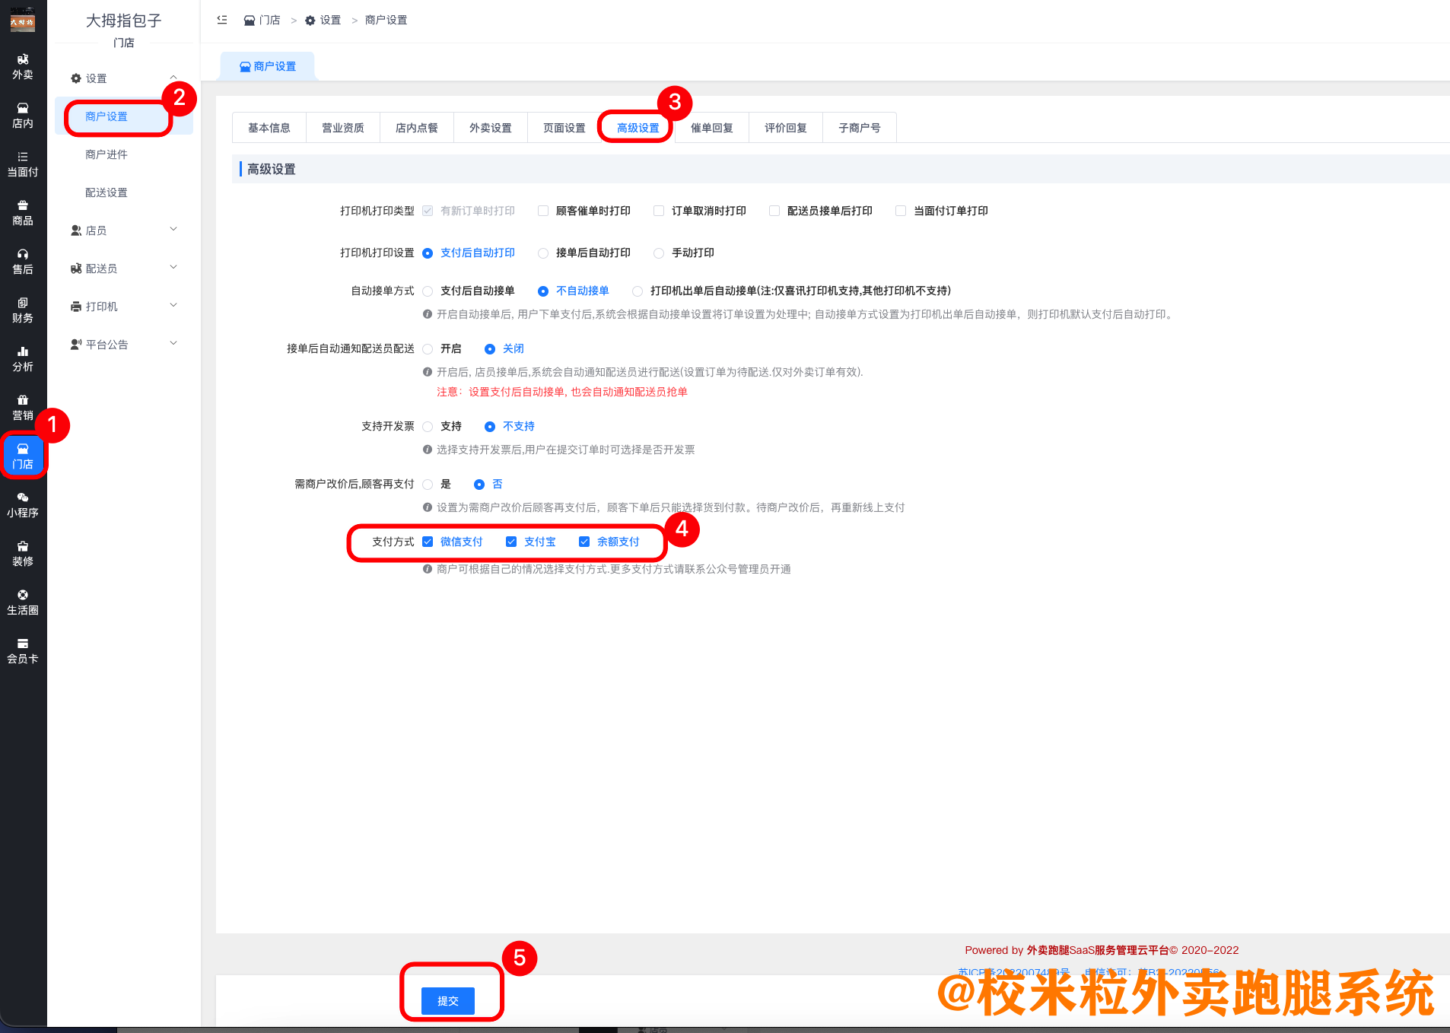Open the 小程序 mini-program icon
The image size is (1450, 1033).
click(23, 505)
